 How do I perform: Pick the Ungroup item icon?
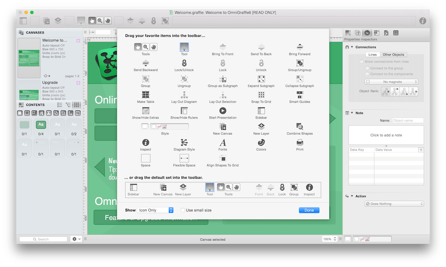click(184, 78)
